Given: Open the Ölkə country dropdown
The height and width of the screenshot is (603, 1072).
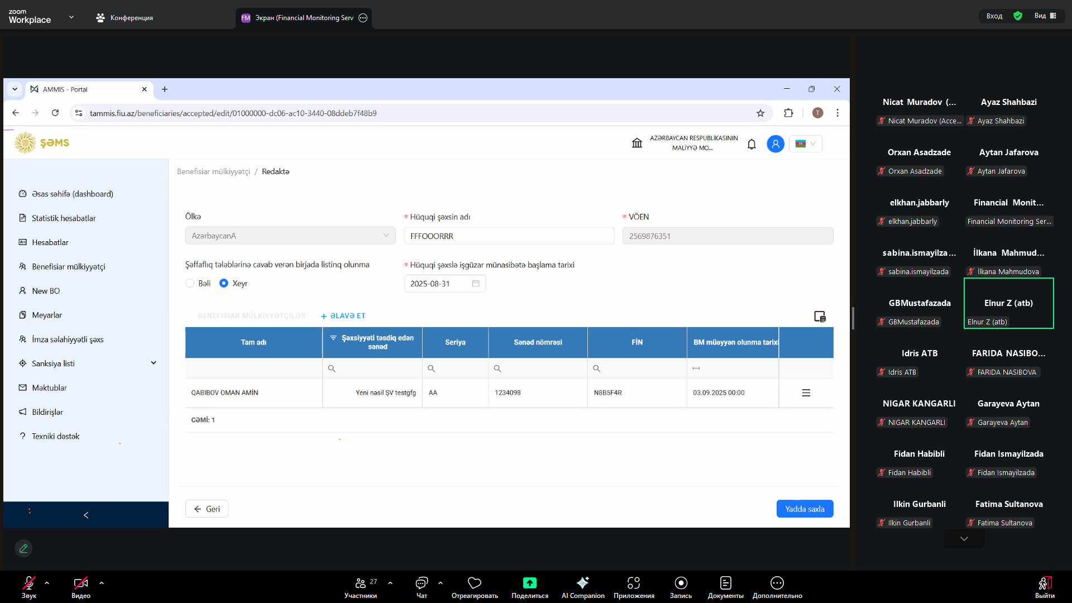Looking at the screenshot, I should 290,236.
